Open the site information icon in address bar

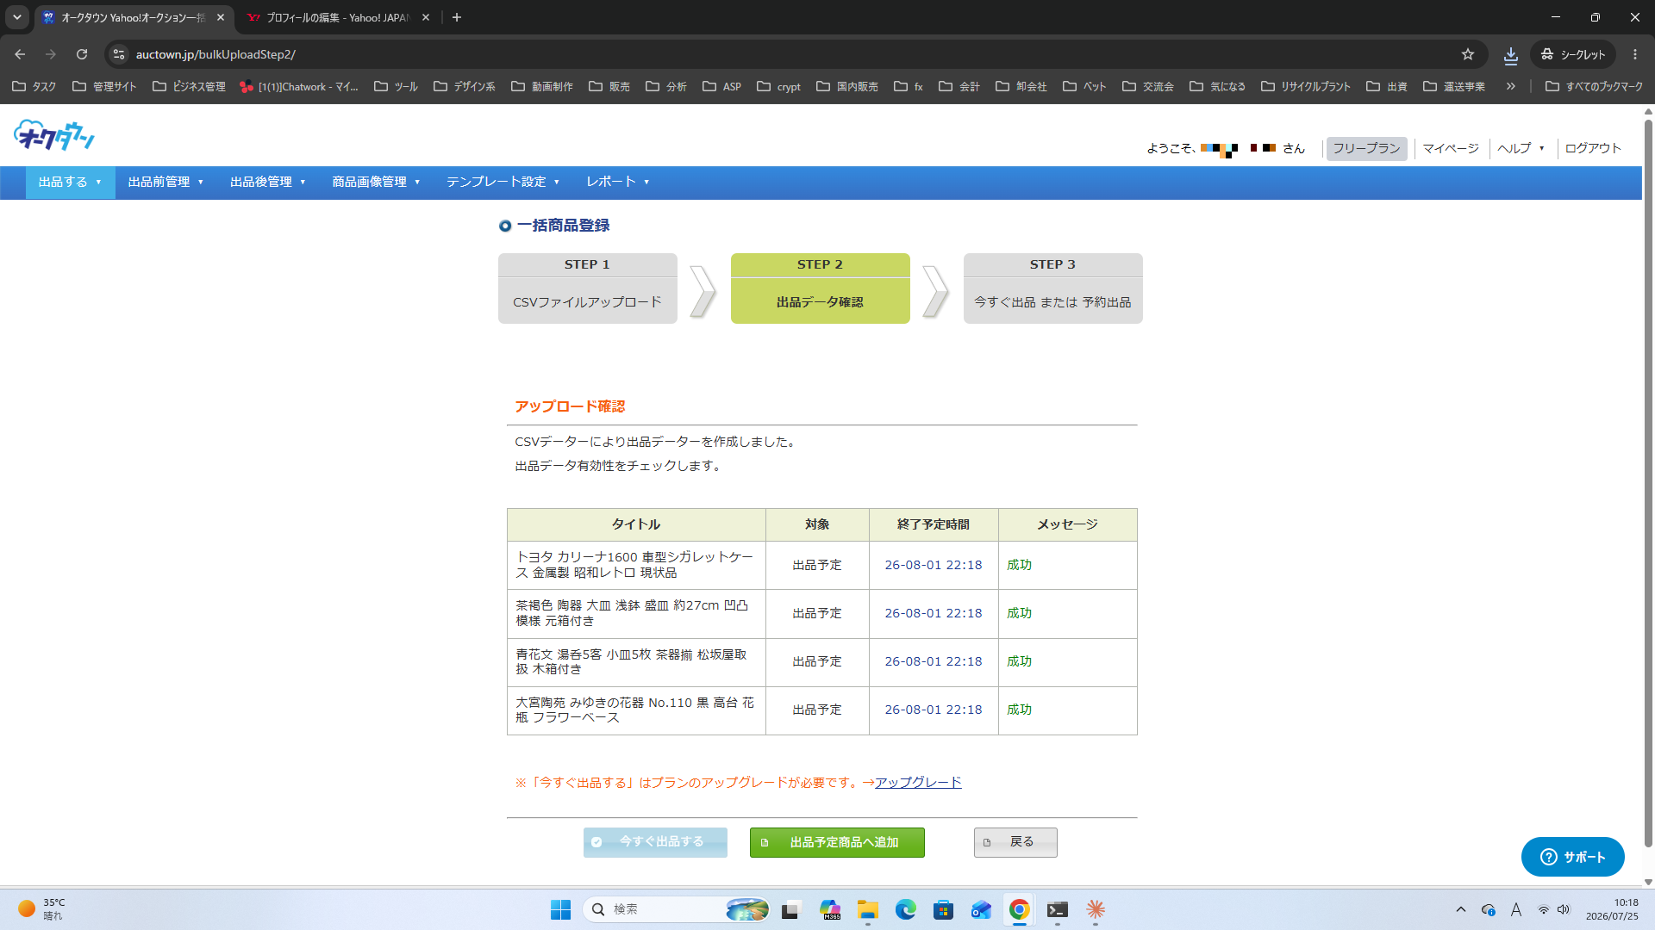119,54
